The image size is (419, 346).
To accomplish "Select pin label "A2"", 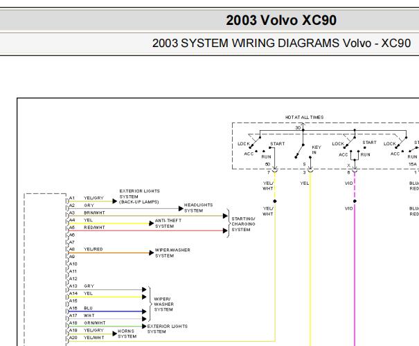I will tap(72, 206).
